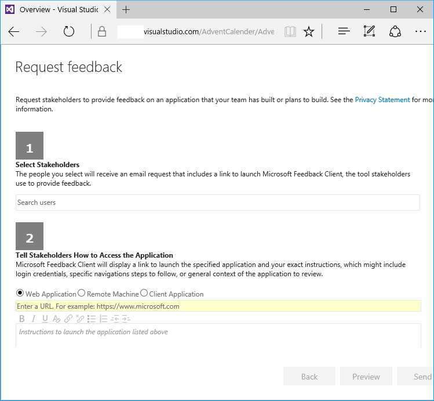This screenshot has height=401, width=434.
Task: Open reading view book icon
Action: pos(290,31)
